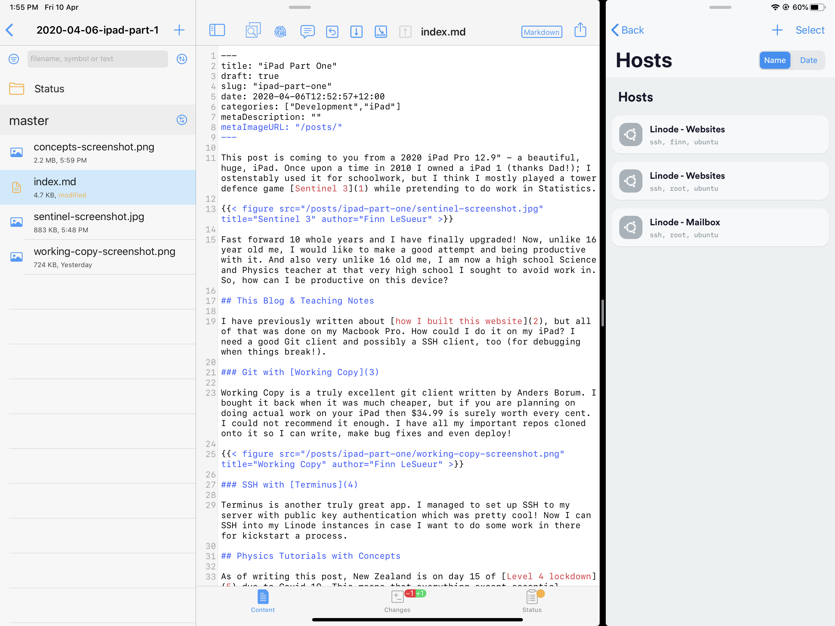This screenshot has width=835, height=626.
Task: Open the Markdown syntax mode selector
Action: click(x=541, y=32)
